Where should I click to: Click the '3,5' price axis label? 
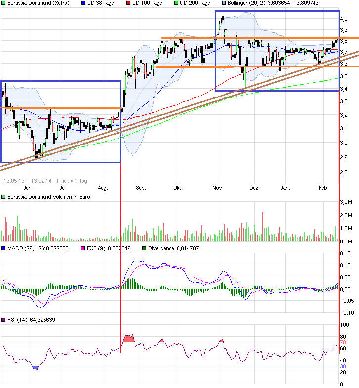pos(344,76)
